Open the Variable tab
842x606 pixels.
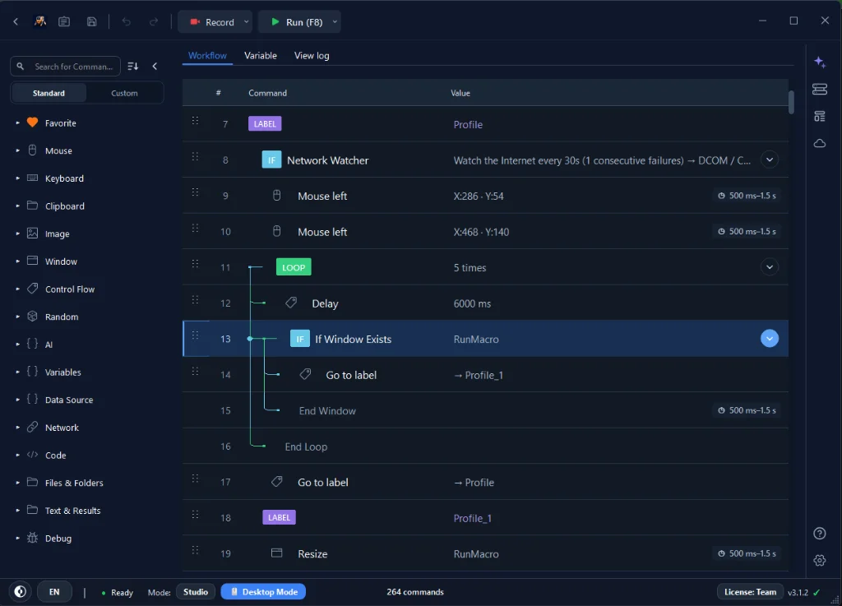[x=261, y=55]
